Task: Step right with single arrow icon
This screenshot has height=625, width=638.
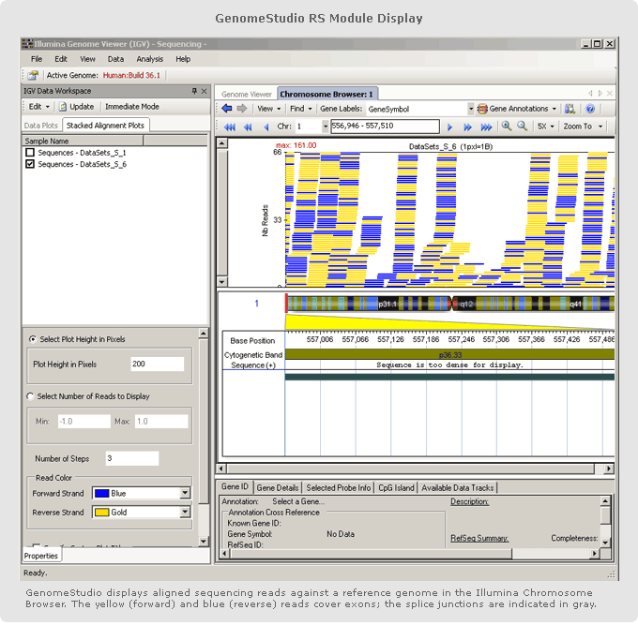Action: (450, 126)
